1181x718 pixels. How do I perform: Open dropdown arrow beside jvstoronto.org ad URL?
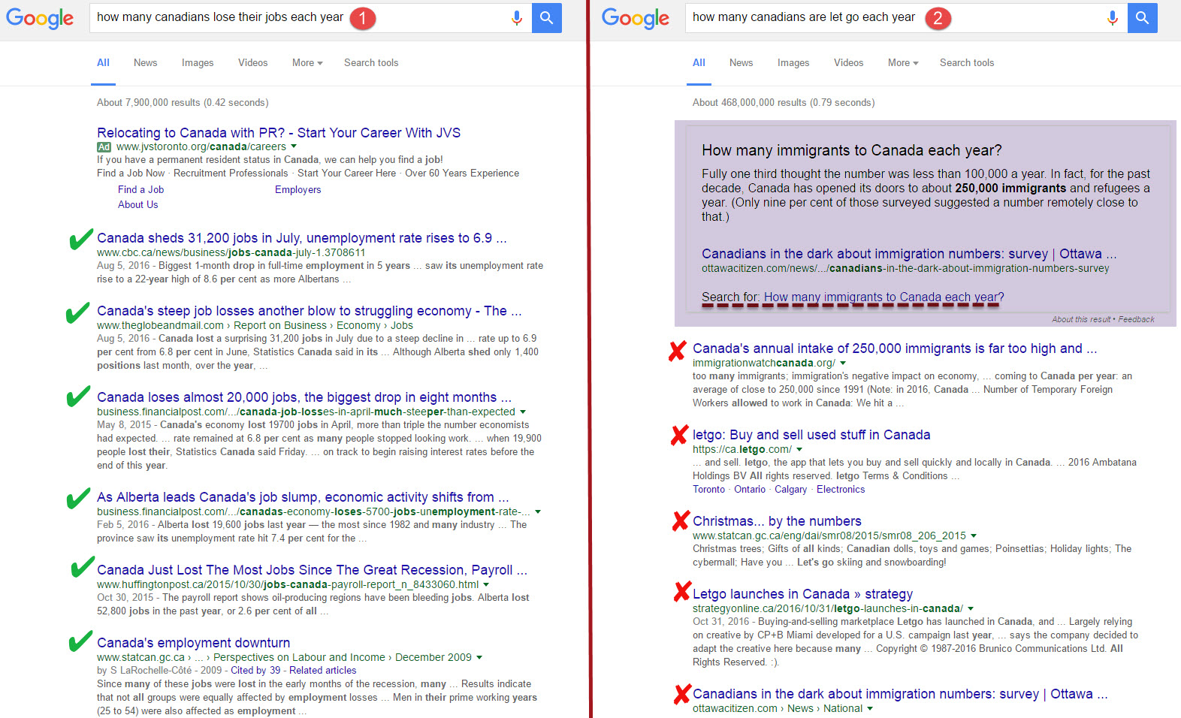coord(294,146)
